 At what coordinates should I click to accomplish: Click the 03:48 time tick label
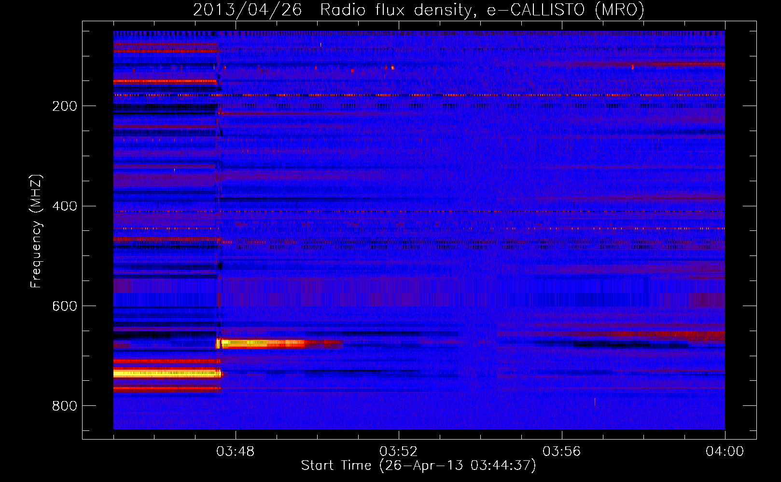(x=235, y=452)
